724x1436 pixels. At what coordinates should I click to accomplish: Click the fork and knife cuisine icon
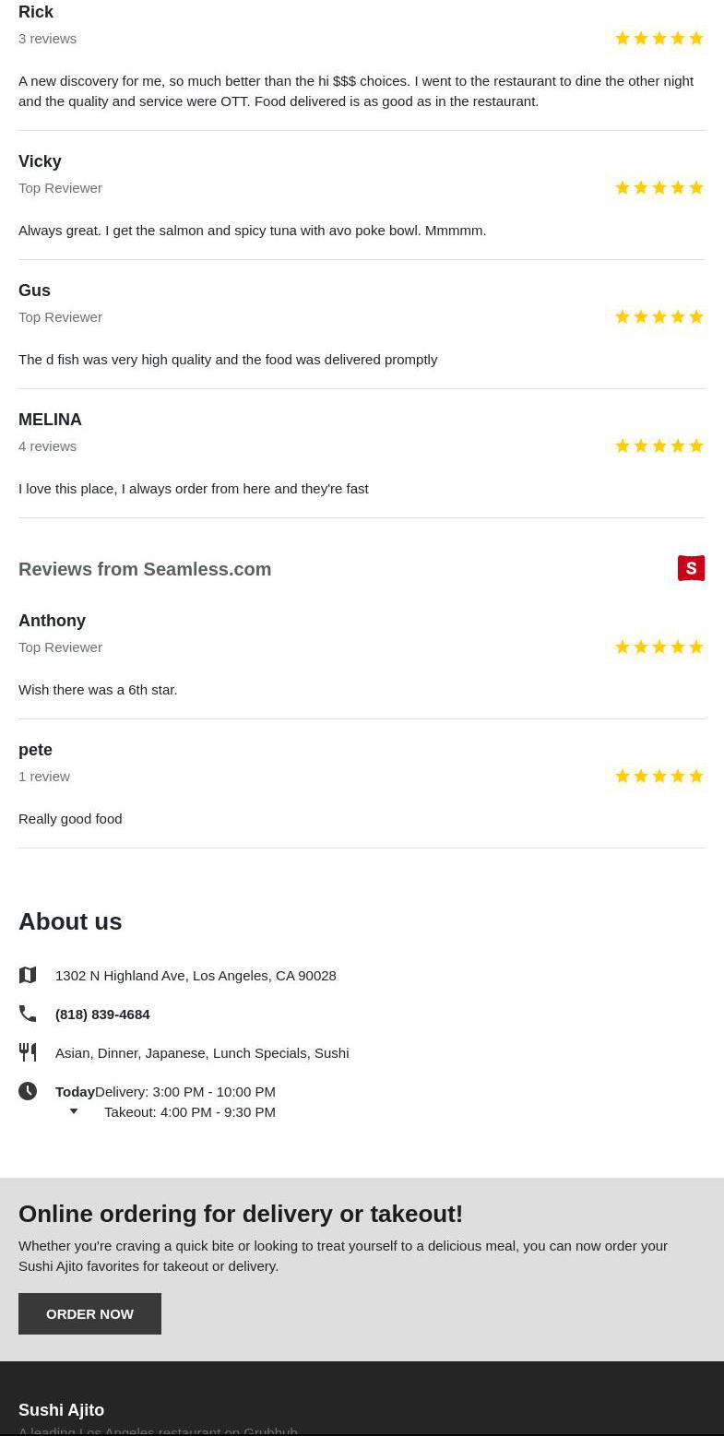click(x=28, y=1052)
